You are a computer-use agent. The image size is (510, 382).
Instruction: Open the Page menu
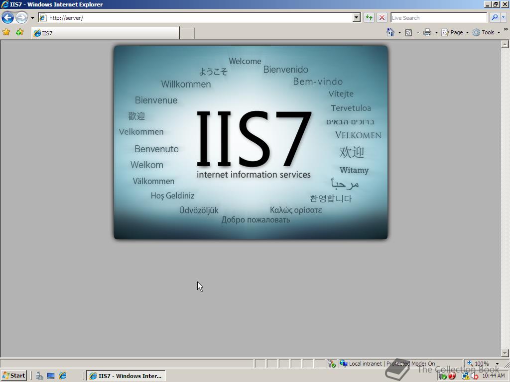455,32
